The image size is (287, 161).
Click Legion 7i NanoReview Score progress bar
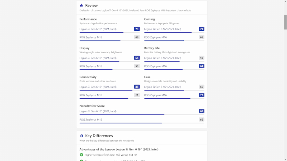pyautogui.click(x=142, y=115)
